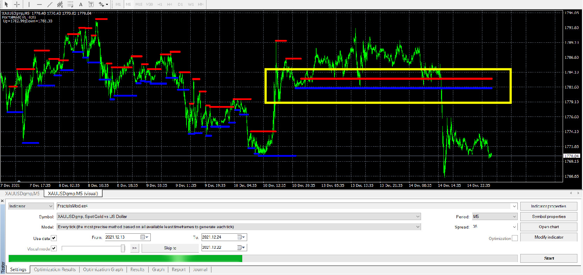The width and height of the screenshot is (583, 275).
Task: Click the Indicator properties button
Action: click(549, 206)
